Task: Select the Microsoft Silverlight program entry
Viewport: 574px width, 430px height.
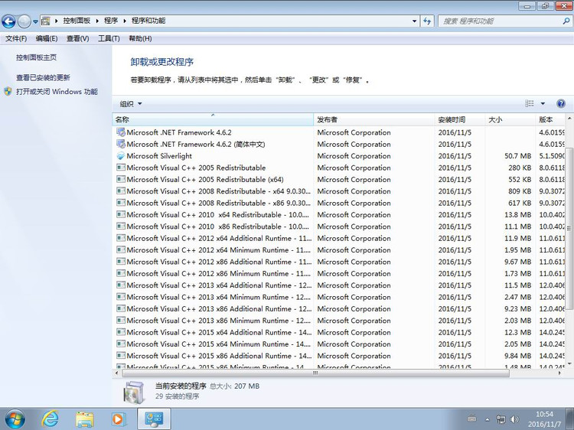Action: (x=159, y=156)
